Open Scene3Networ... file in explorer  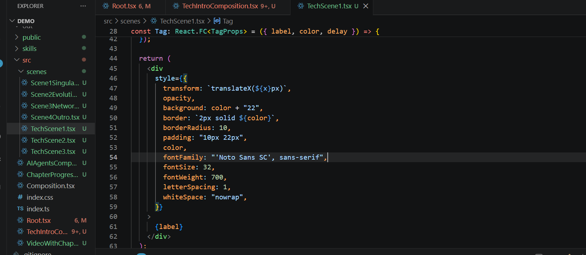tap(55, 106)
